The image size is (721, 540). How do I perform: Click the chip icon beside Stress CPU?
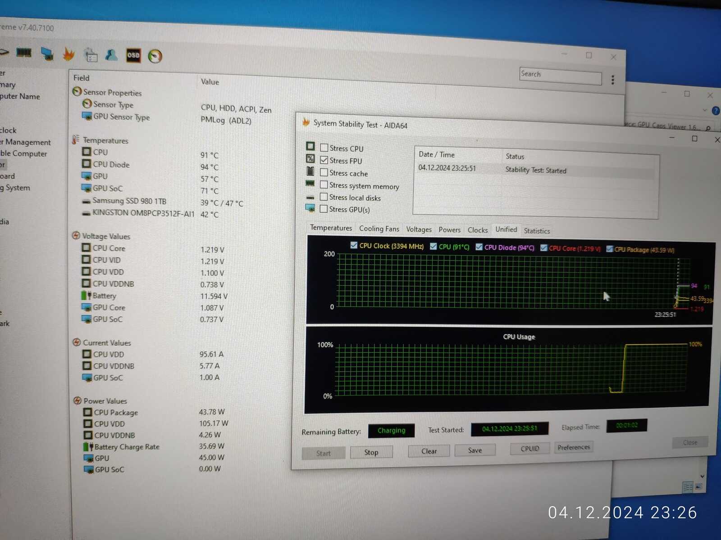click(x=310, y=146)
